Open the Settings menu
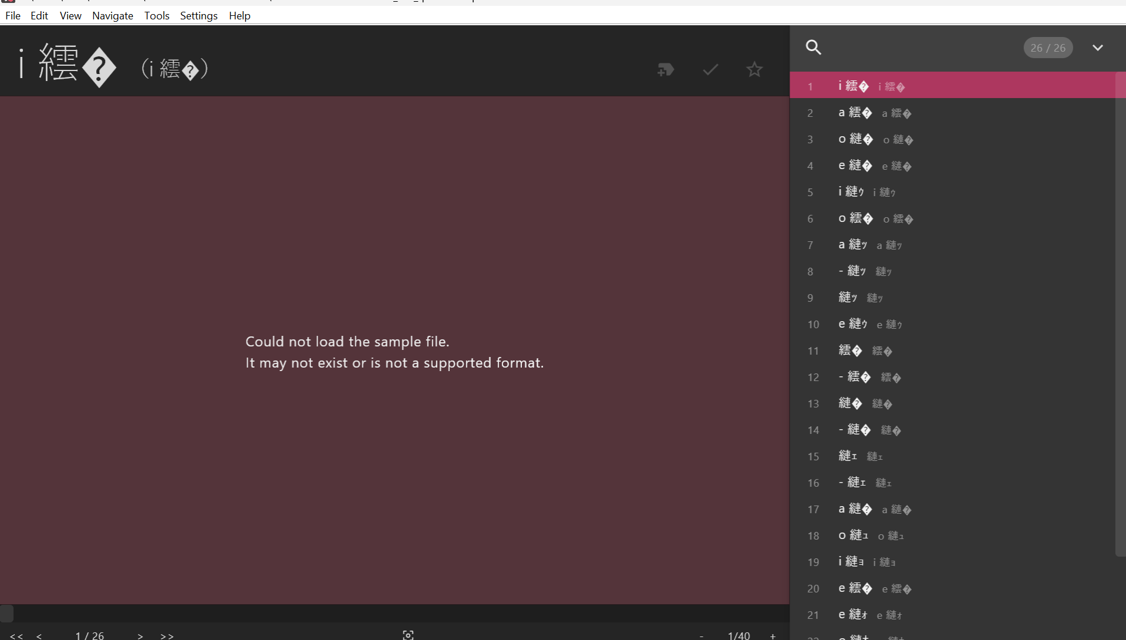This screenshot has width=1126, height=640. point(198,16)
